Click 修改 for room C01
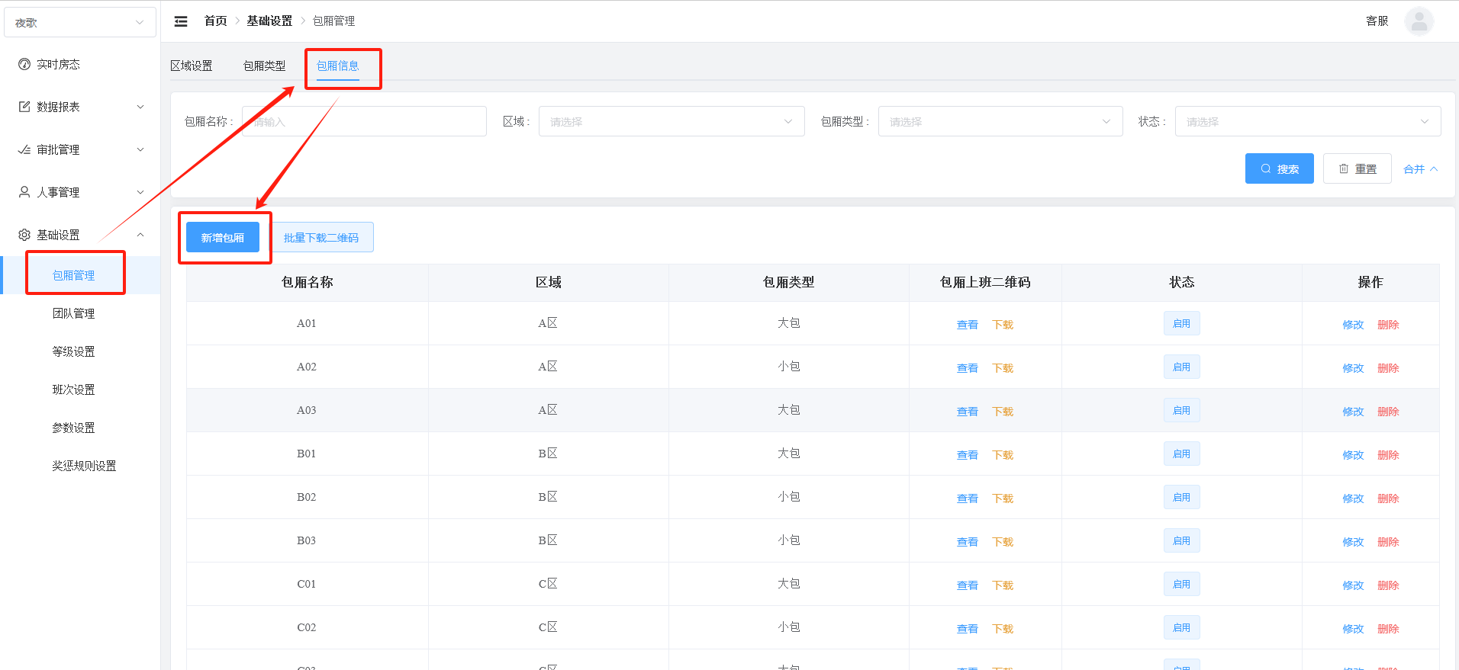 [x=1353, y=585]
